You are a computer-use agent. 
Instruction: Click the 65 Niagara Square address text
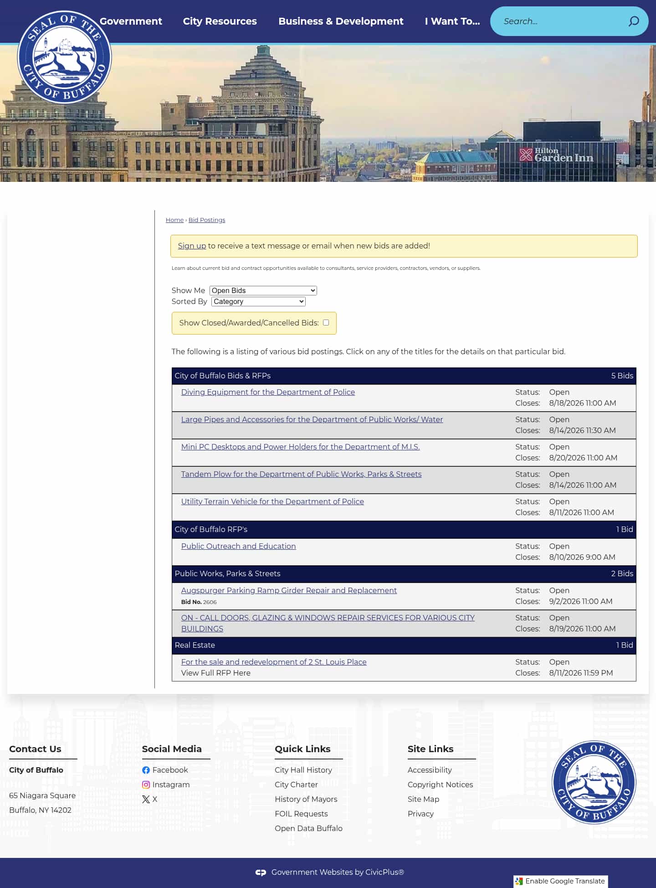(x=42, y=795)
